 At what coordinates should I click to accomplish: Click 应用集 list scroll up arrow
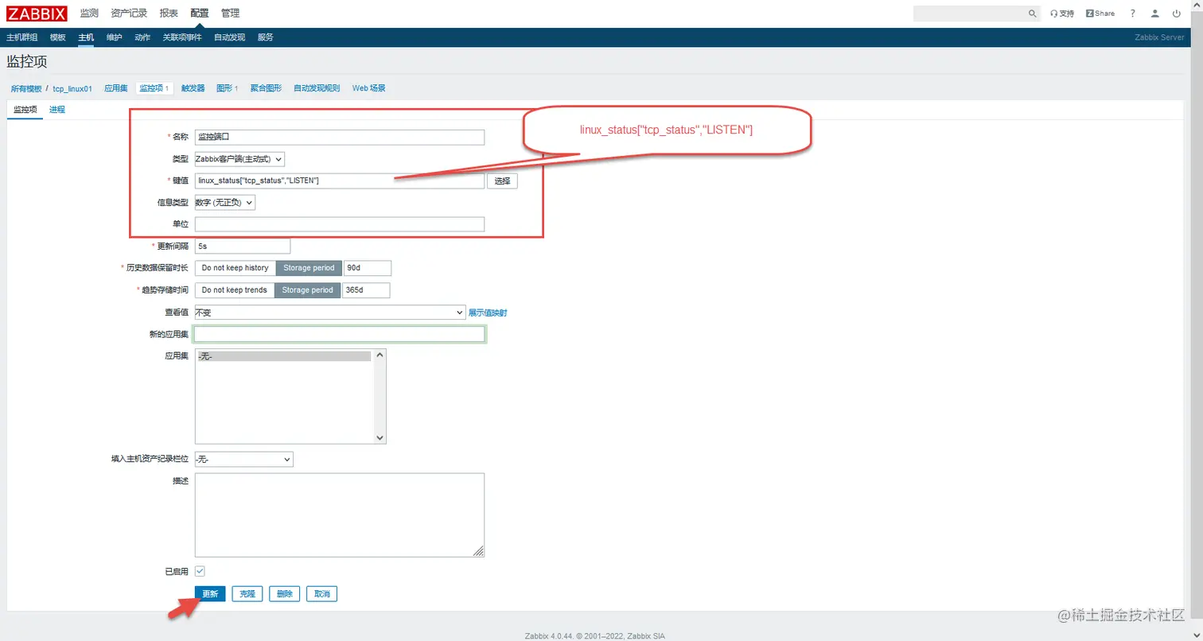click(380, 355)
